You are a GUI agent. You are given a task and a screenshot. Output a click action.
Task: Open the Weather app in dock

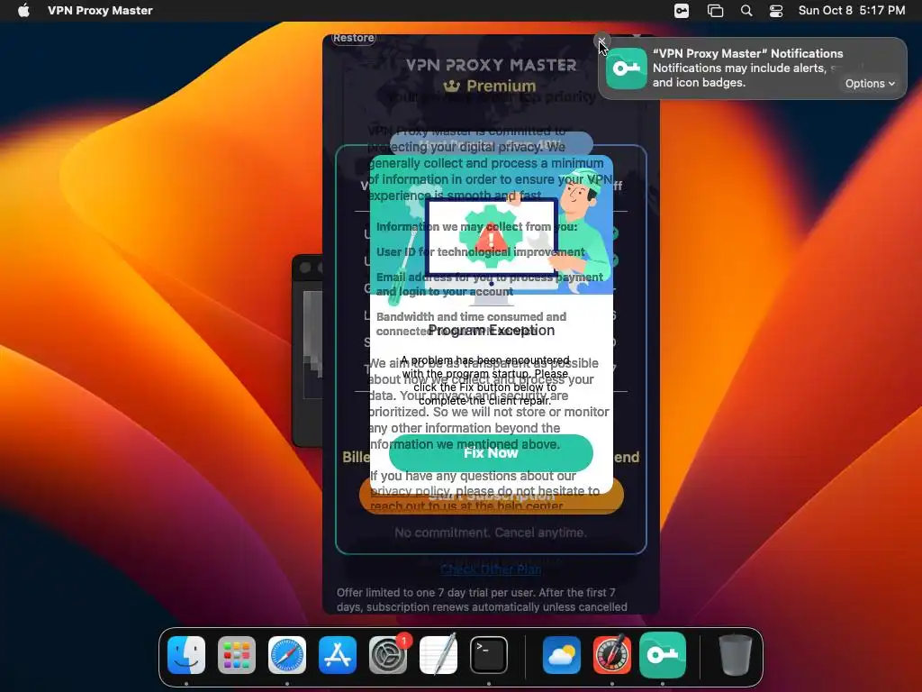click(x=562, y=655)
